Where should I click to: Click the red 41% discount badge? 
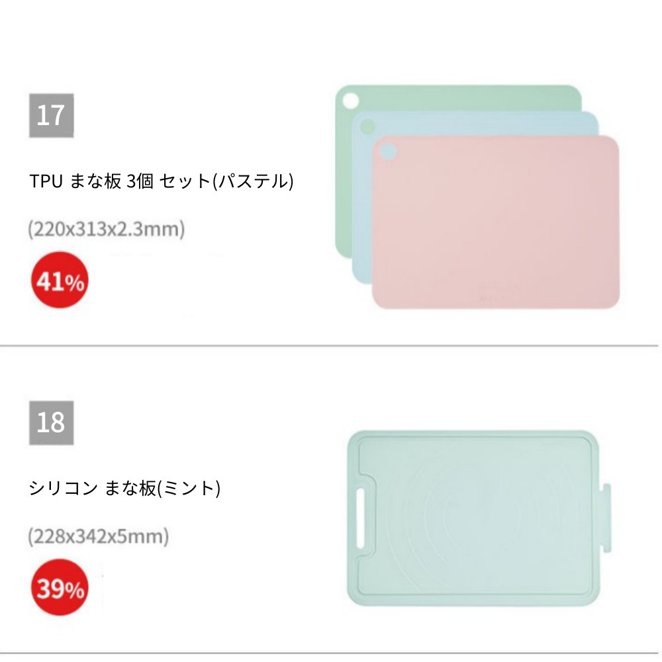click(59, 283)
